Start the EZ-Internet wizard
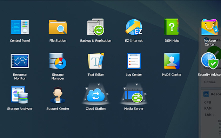The height and width of the screenshot is (138, 221). pos(134,27)
